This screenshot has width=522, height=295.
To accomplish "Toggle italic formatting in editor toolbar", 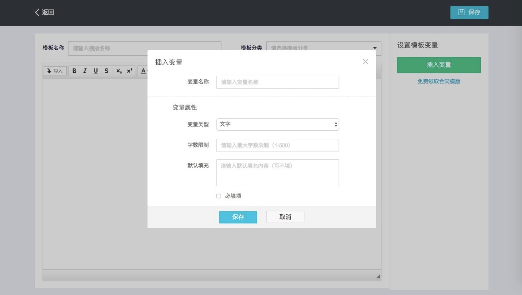I will click(x=85, y=71).
